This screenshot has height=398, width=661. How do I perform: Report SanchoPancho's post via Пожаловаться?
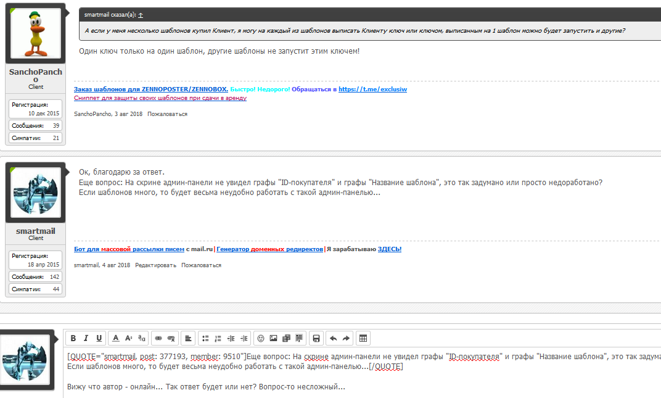(x=167, y=114)
